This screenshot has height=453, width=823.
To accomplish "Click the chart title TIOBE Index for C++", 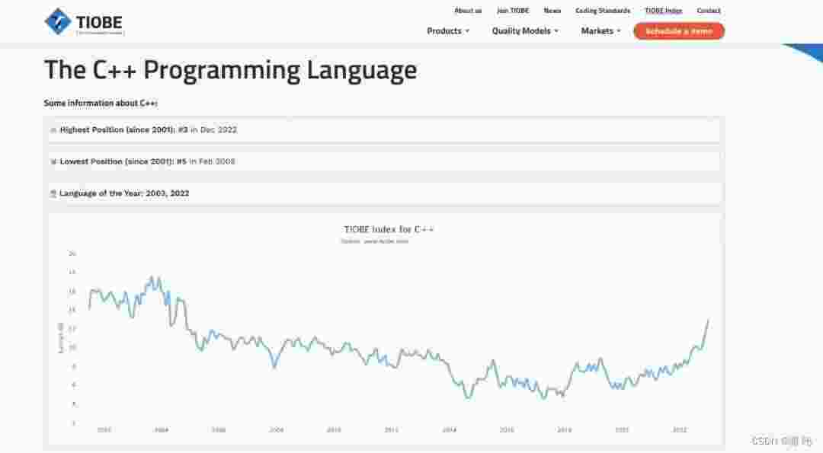I will [389, 229].
